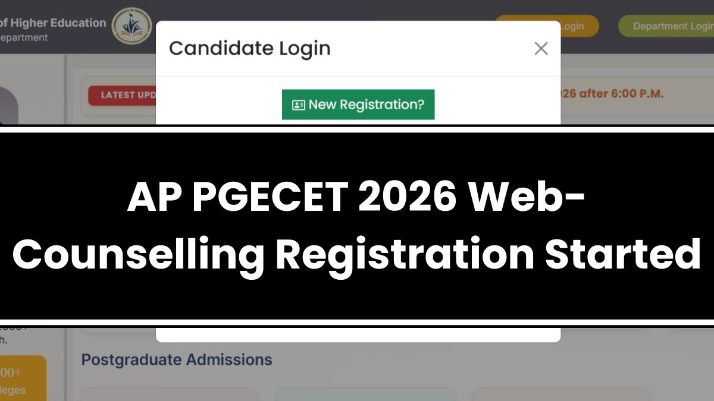
Task: Click the orange ticker text ending 6:00 P.M.
Action: [612, 94]
